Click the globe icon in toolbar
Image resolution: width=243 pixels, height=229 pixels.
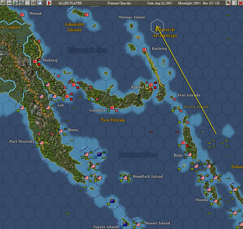click(x=15, y=3)
